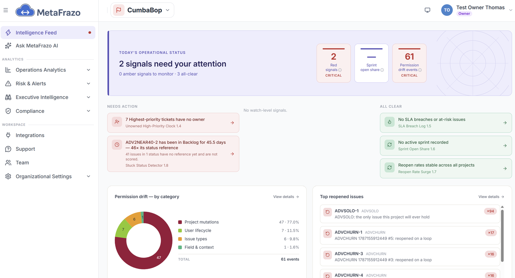
Task: Click the ×94 badge on ADVSOLO-1
Action: 490,211
